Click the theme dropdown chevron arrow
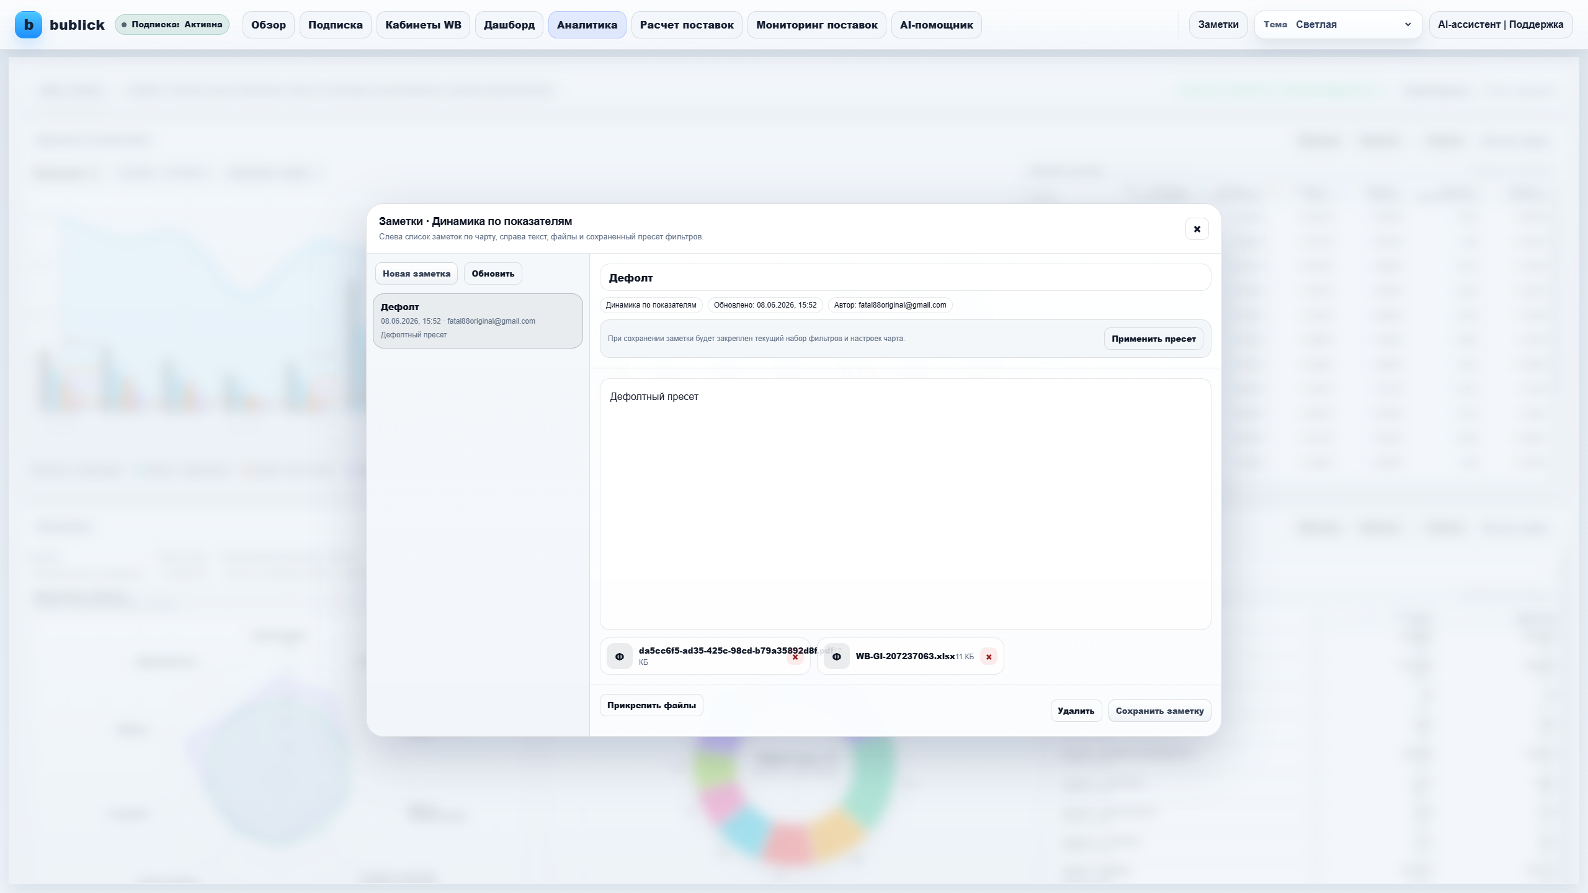 (1407, 25)
